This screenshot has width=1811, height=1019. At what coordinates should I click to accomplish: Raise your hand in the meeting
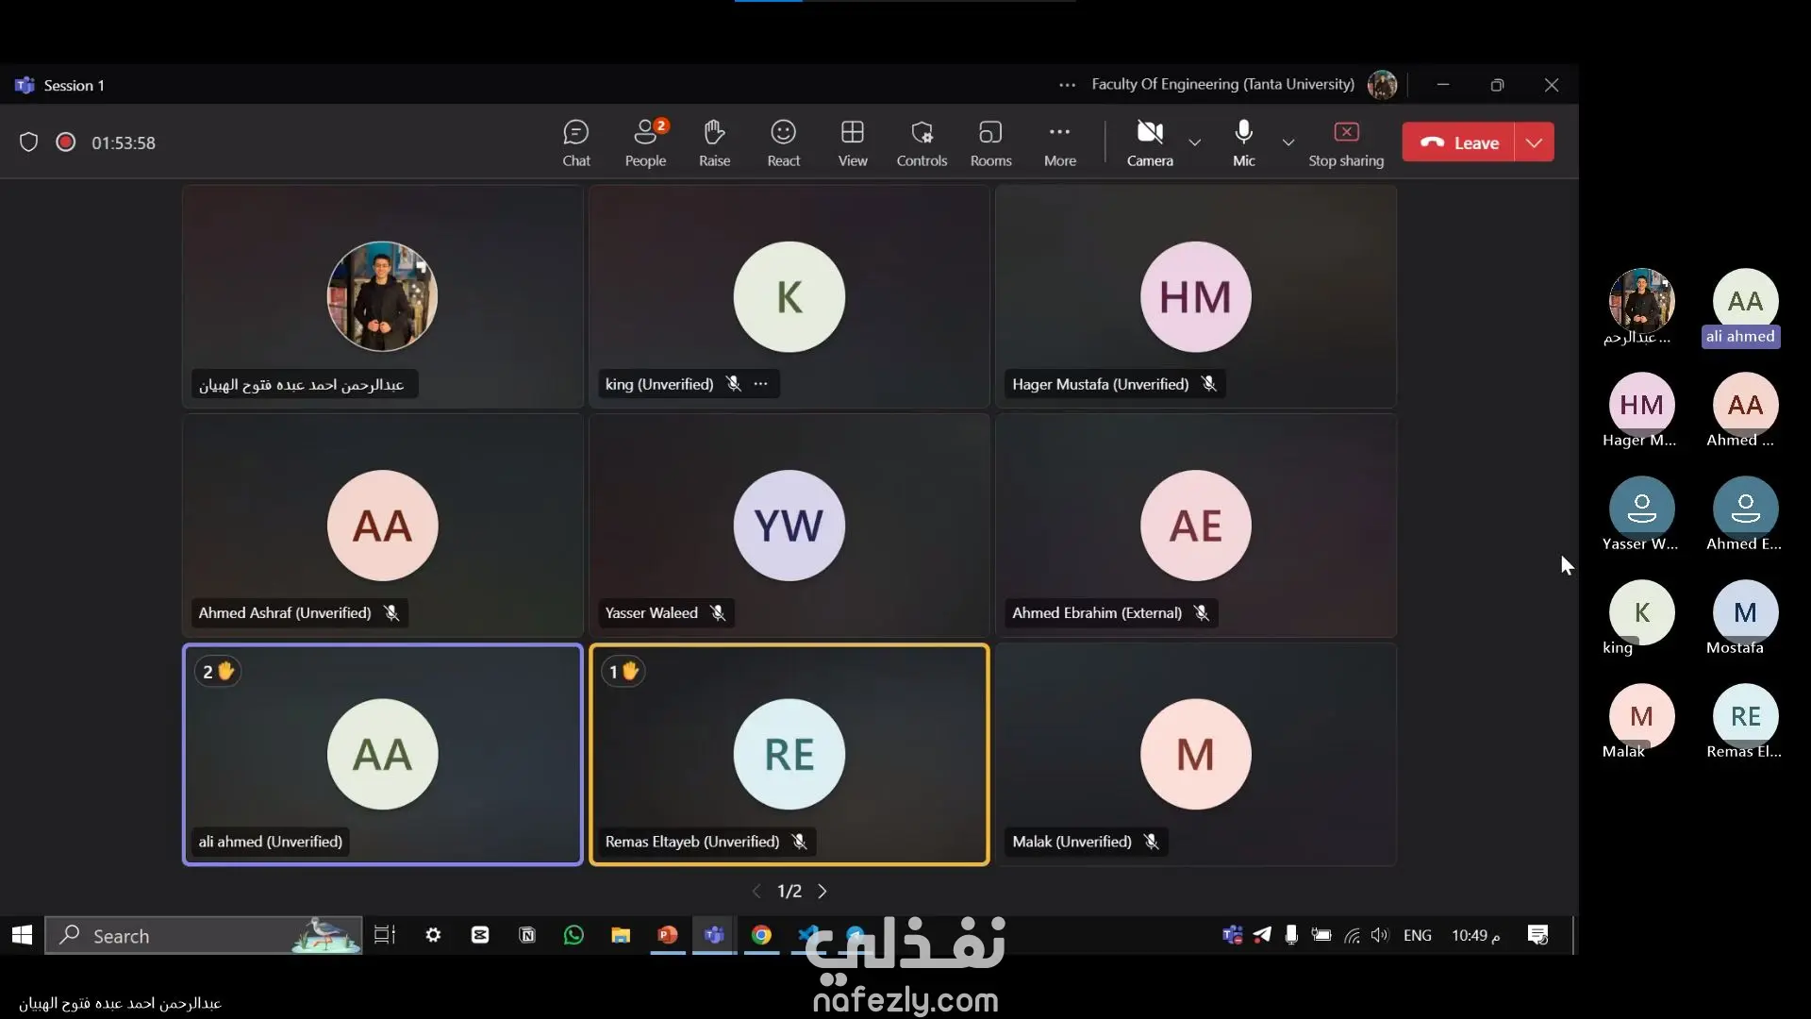(714, 142)
